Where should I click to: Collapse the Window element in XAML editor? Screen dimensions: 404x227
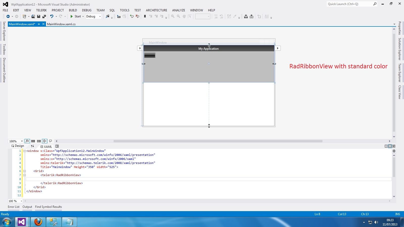tap(24, 151)
